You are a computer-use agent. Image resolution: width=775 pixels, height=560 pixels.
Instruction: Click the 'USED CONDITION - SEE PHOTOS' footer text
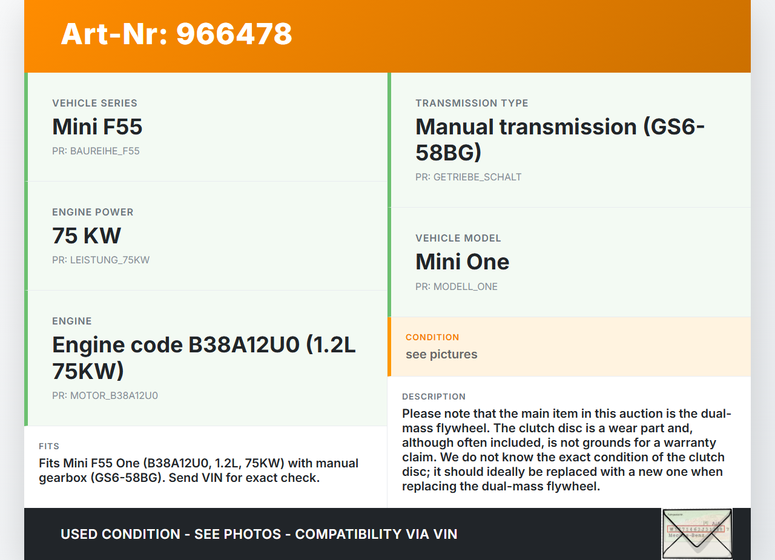(259, 534)
